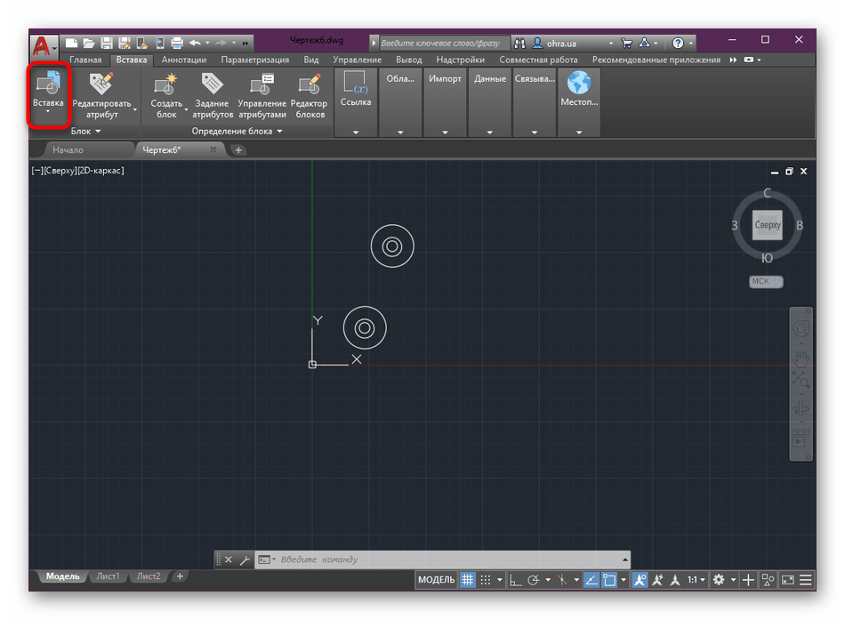Toggle ortho mode in status bar

coord(515,580)
